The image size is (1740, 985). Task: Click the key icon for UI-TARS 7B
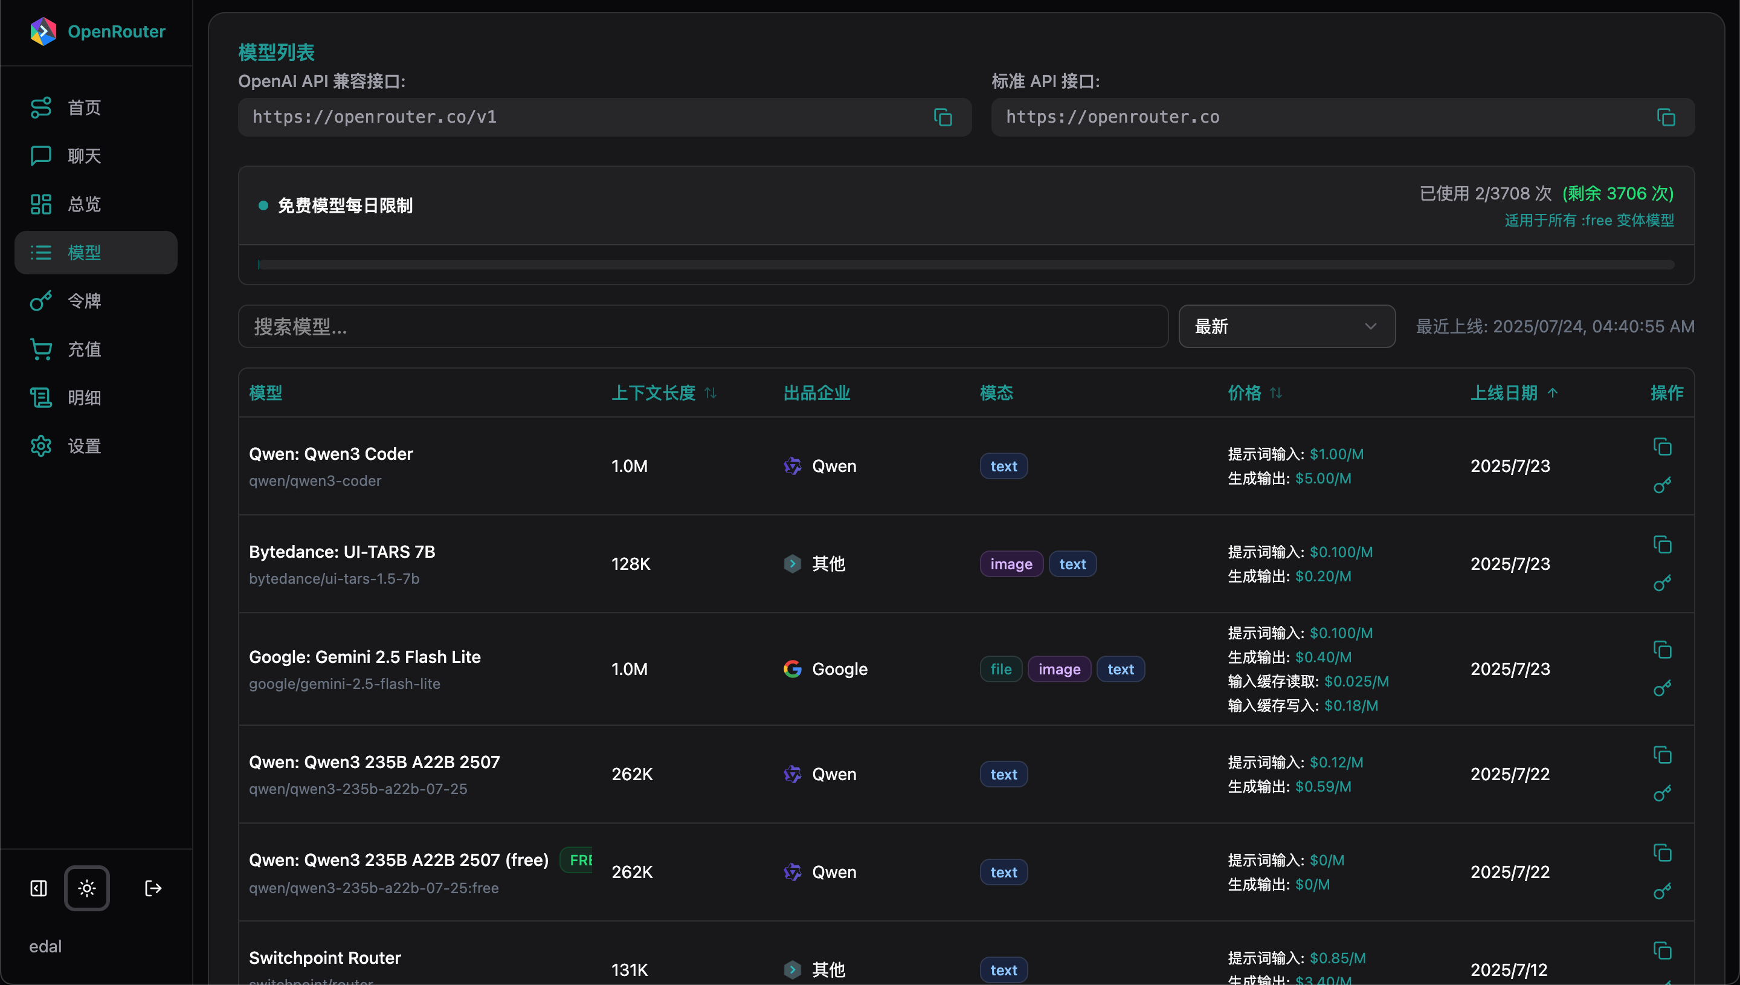click(1662, 583)
